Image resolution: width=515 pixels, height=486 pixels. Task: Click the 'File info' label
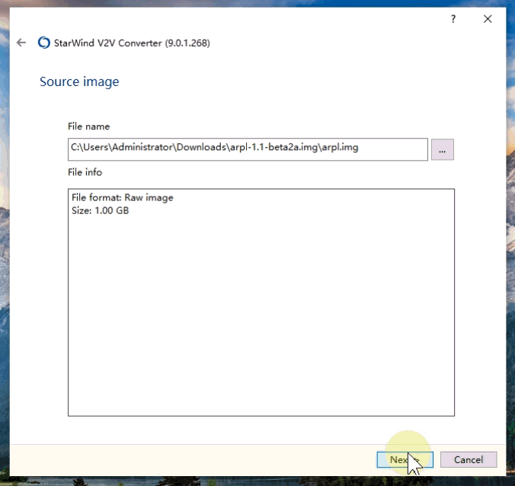pyautogui.click(x=85, y=172)
